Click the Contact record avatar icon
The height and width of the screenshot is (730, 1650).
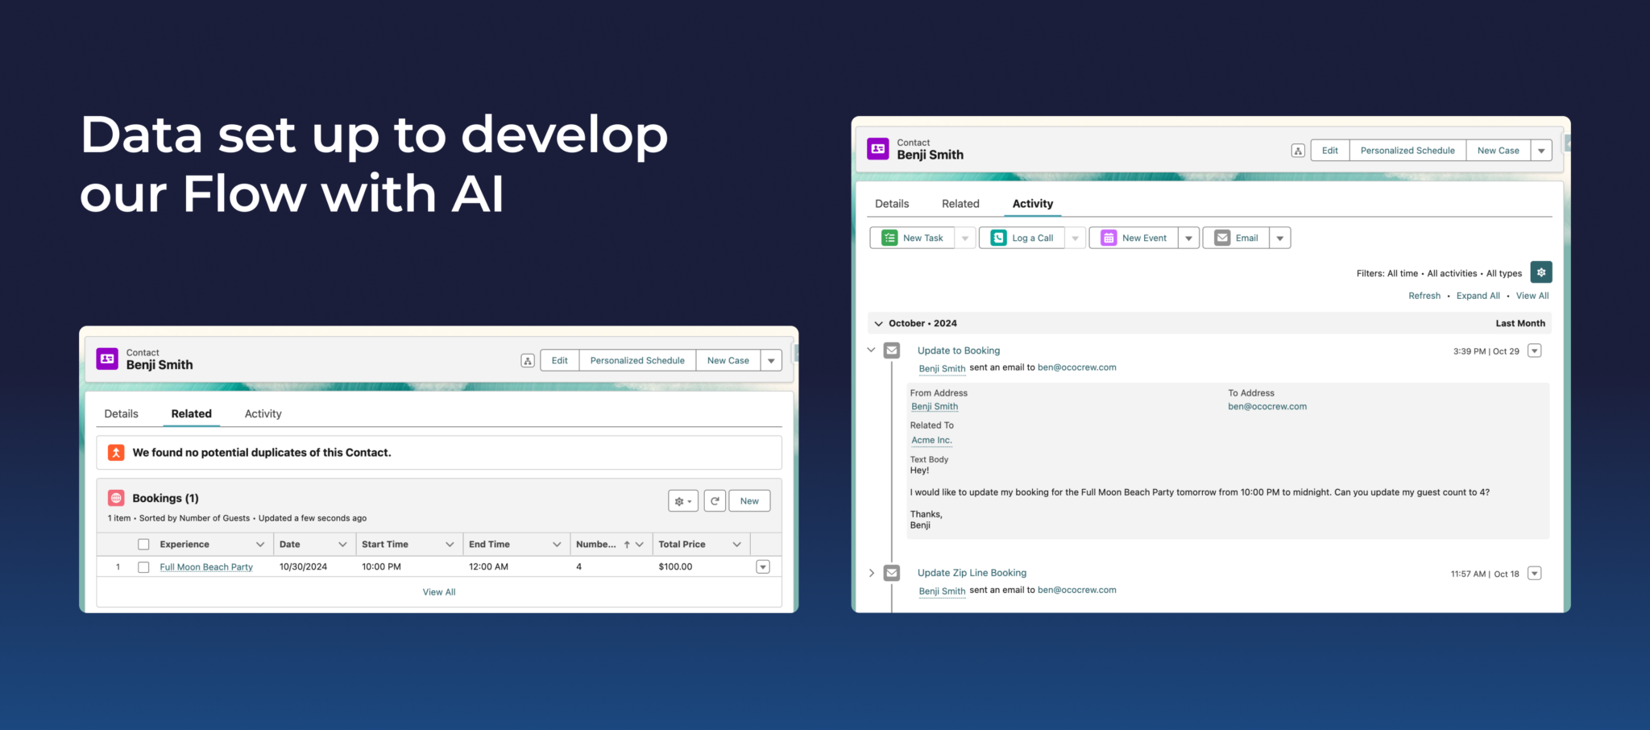point(877,148)
